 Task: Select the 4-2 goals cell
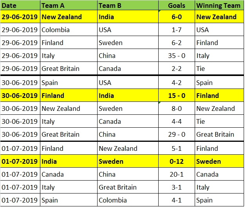click(177, 83)
